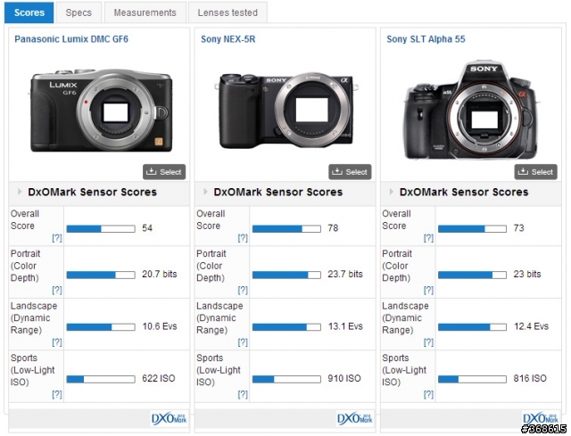Click the Overall Score bar showing 73
This screenshot has height=436, width=571.
472,228
